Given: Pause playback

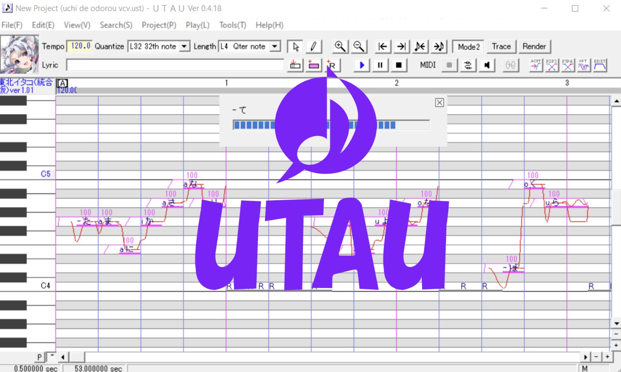Looking at the screenshot, I should click(380, 65).
